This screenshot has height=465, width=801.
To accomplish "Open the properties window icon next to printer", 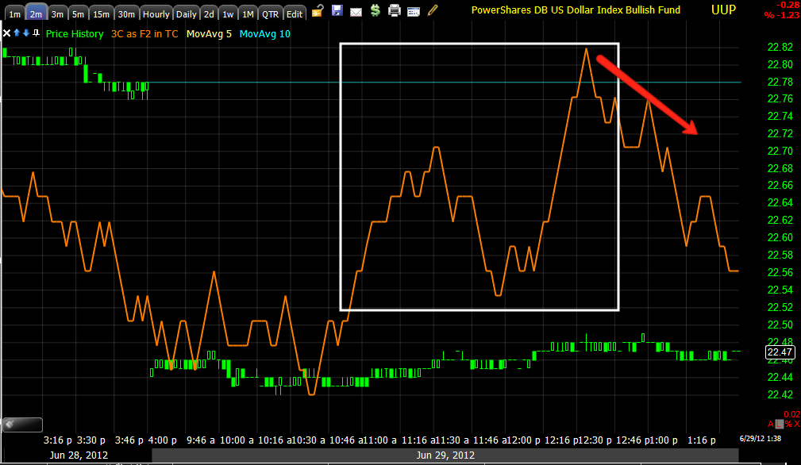I will [x=414, y=11].
